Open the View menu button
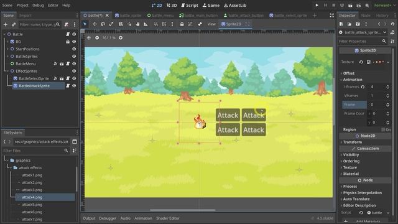This screenshot has height=224, width=398. (211, 24)
